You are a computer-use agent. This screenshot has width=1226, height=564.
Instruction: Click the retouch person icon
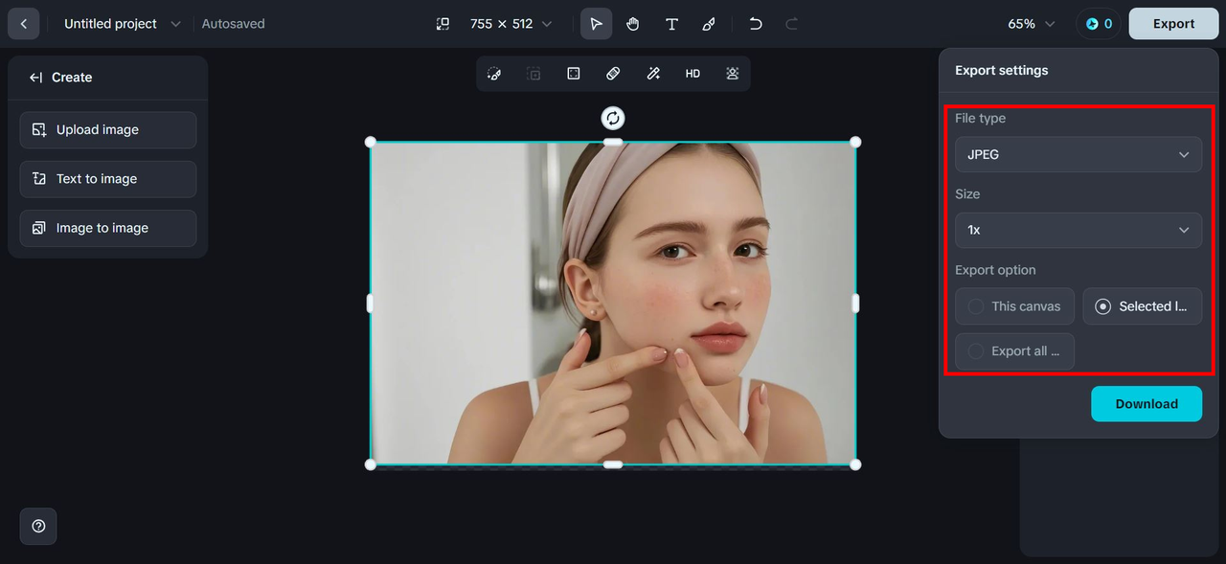coord(733,74)
